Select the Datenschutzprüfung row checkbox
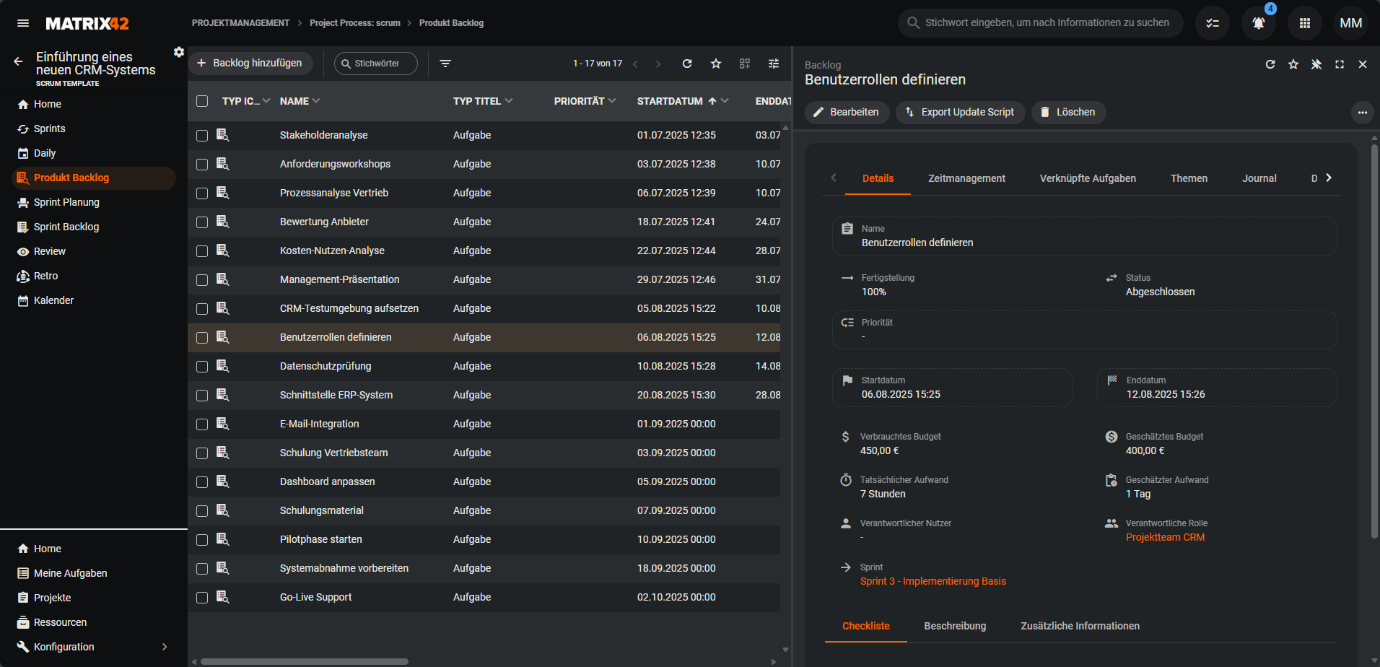This screenshot has height=667, width=1380. pyautogui.click(x=202, y=367)
